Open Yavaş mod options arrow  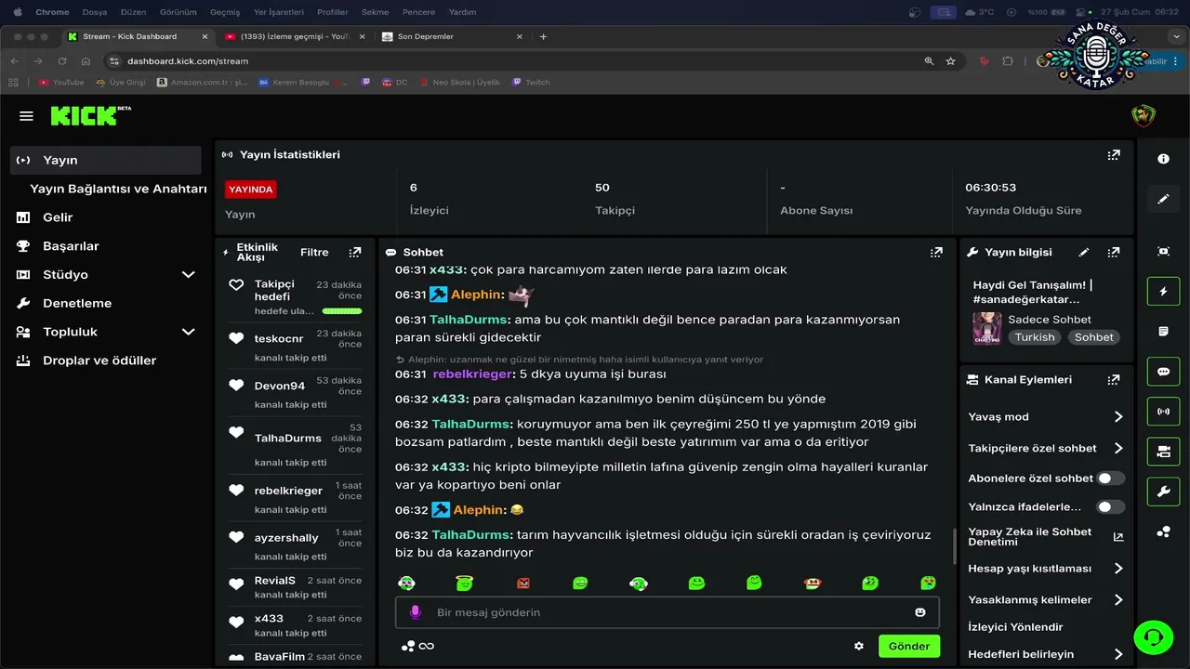1118,417
